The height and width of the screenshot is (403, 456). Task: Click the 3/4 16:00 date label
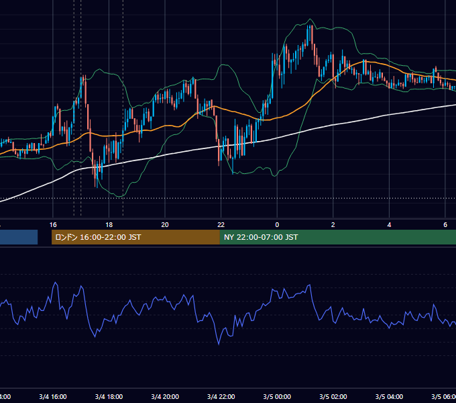pyautogui.click(x=53, y=397)
